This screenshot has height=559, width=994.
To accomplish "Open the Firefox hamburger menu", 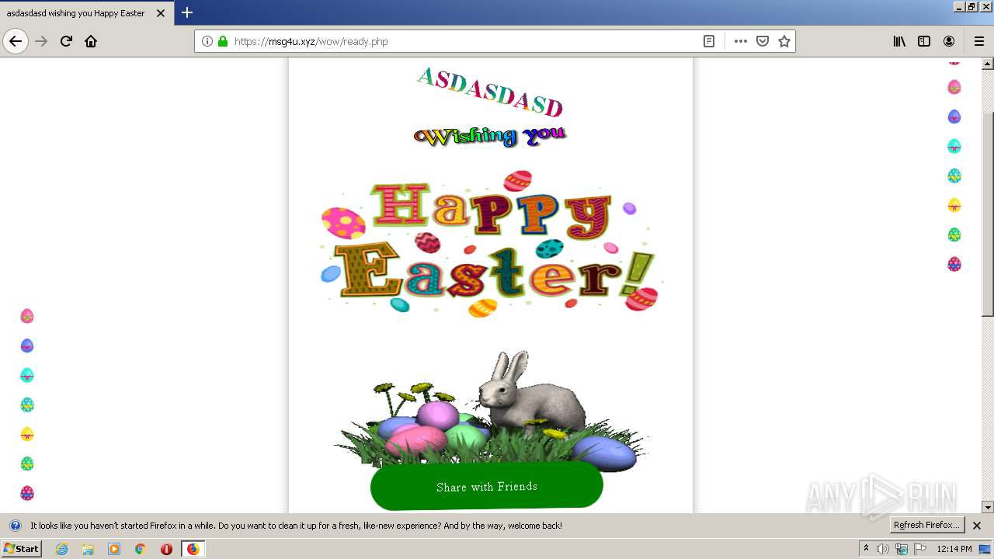I will tap(979, 41).
